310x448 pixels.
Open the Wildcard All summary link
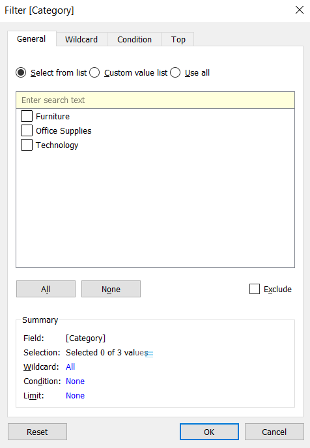70,367
